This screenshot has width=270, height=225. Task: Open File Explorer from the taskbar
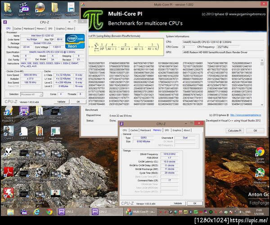10,212
